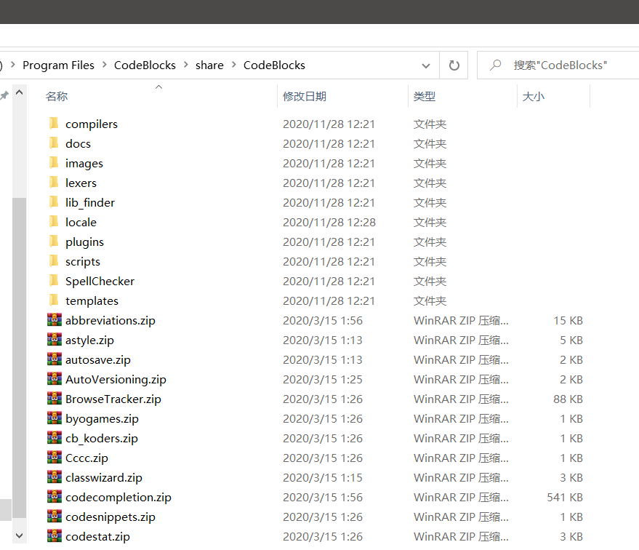Screen dimensions: 639x550
Task: Select the SpellChecker folder icon
Action: pyautogui.click(x=54, y=280)
